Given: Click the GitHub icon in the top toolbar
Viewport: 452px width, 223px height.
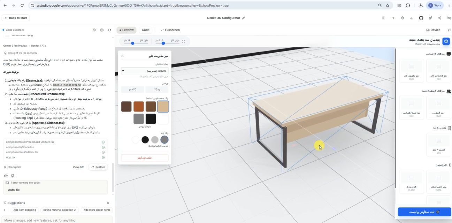Looking at the screenshot, I should point(421,18).
